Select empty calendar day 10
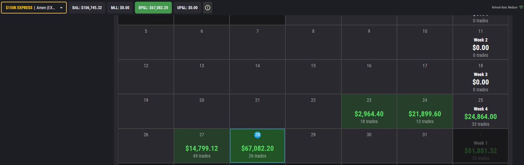Image resolution: width=524 pixels, height=165 pixels. 425,43
